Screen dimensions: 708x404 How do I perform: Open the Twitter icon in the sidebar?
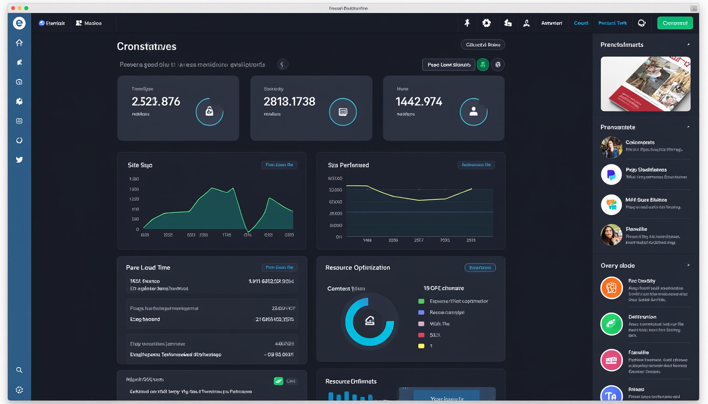coord(19,159)
